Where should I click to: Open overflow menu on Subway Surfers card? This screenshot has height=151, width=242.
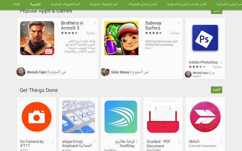(179, 23)
